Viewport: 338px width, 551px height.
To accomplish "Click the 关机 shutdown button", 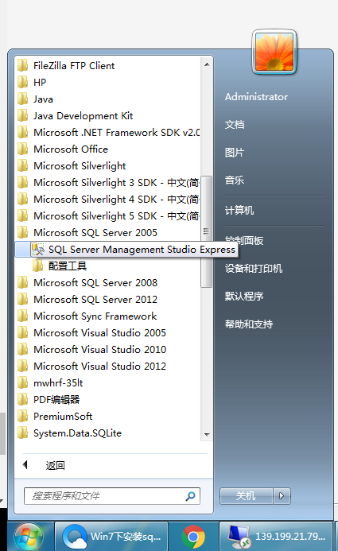I will [x=246, y=496].
